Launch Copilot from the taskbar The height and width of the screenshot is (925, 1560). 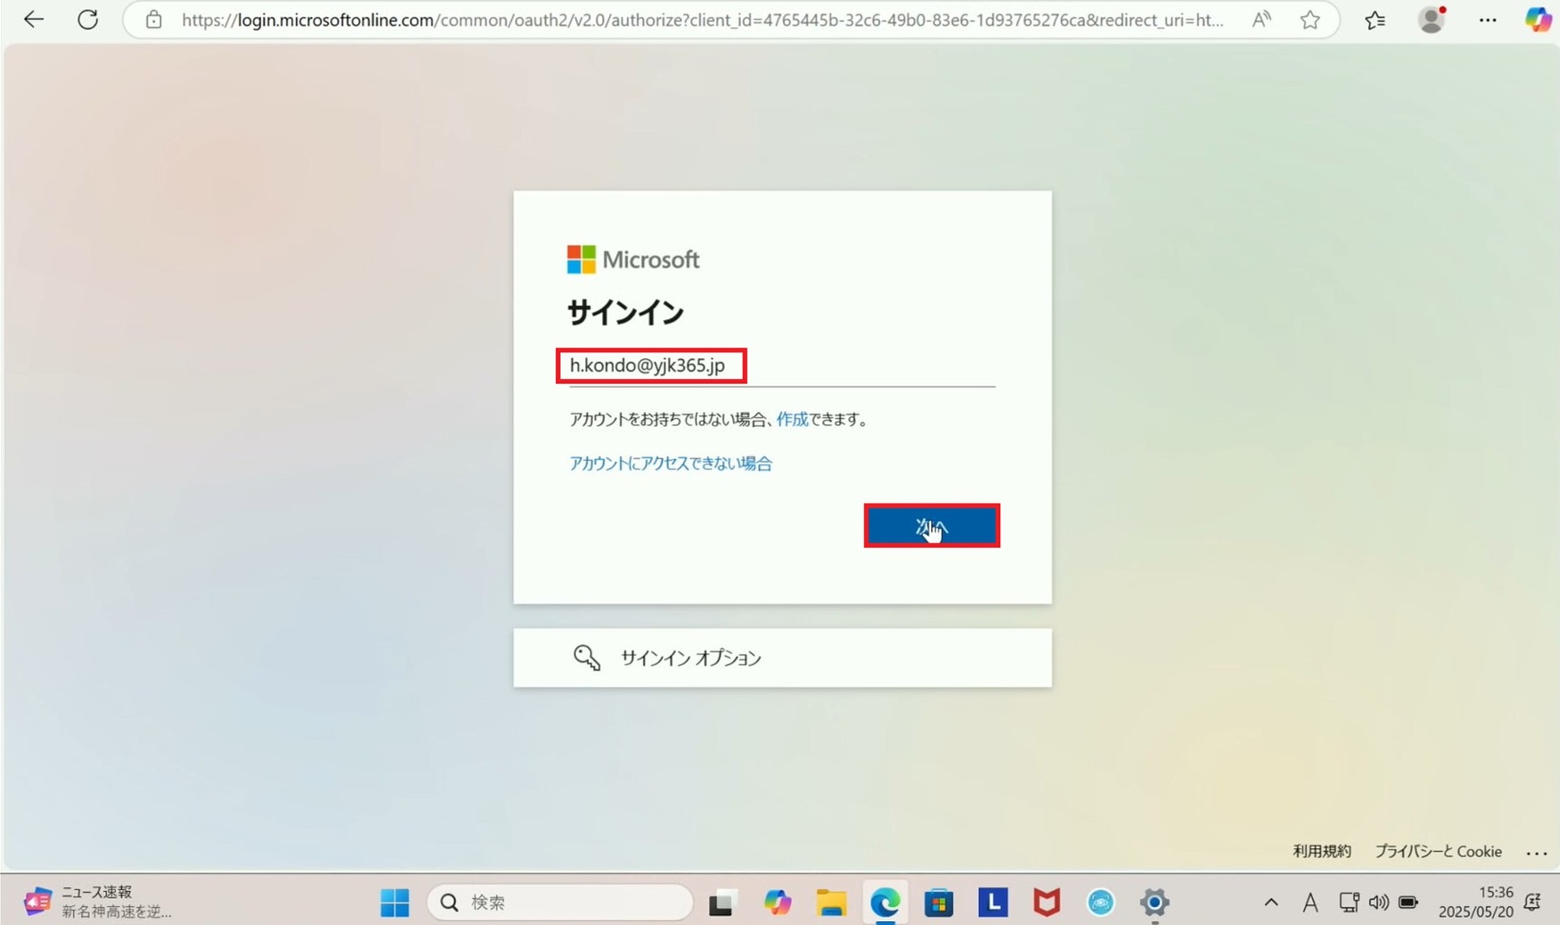(x=777, y=902)
